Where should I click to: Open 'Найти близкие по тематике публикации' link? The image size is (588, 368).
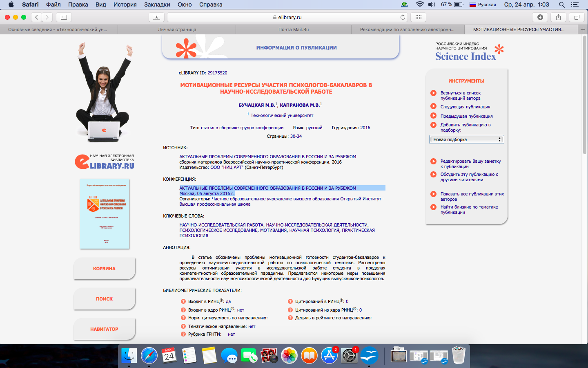point(469,210)
